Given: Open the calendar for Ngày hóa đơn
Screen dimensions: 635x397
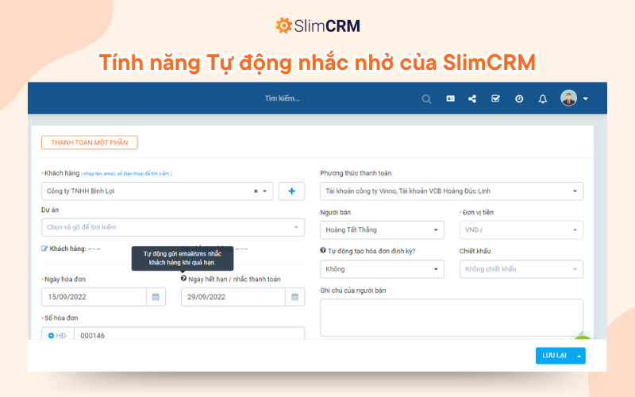Looking at the screenshot, I should tap(156, 297).
